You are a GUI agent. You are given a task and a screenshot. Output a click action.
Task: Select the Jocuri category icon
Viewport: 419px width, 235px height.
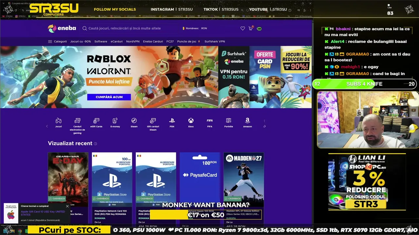click(58, 122)
